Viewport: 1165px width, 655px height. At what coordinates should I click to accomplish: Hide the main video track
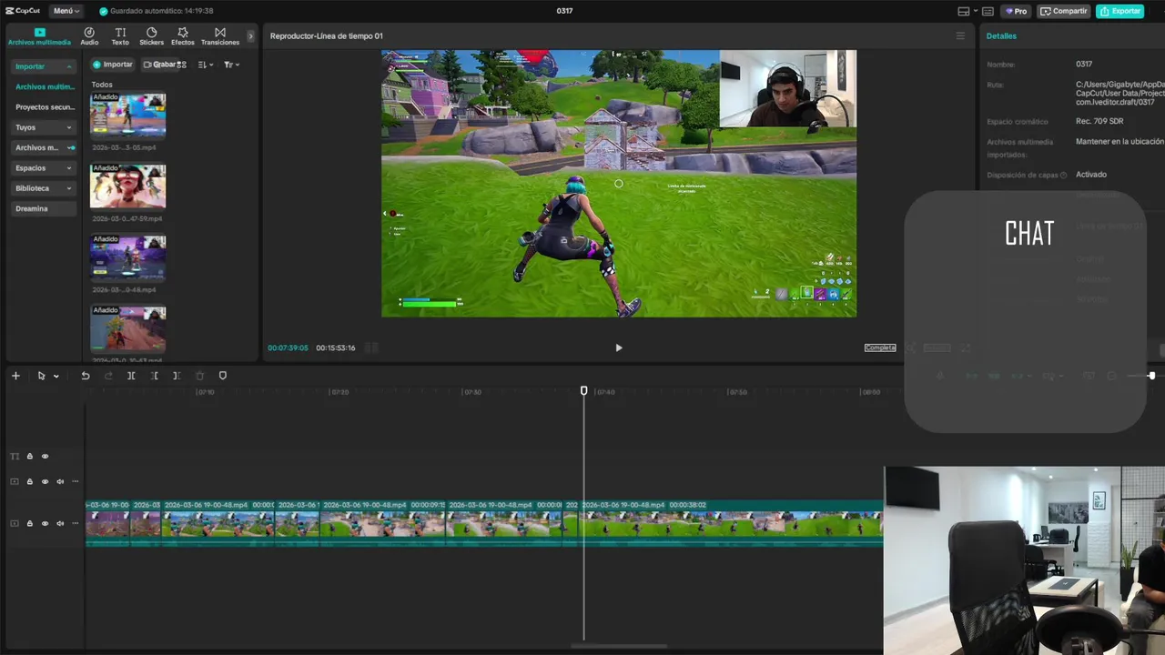[x=45, y=524]
